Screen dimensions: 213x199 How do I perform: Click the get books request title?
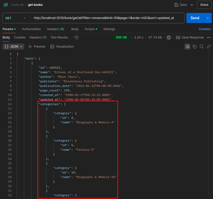click(35, 5)
